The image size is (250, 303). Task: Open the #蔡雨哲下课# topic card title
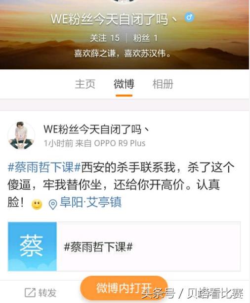(98, 247)
